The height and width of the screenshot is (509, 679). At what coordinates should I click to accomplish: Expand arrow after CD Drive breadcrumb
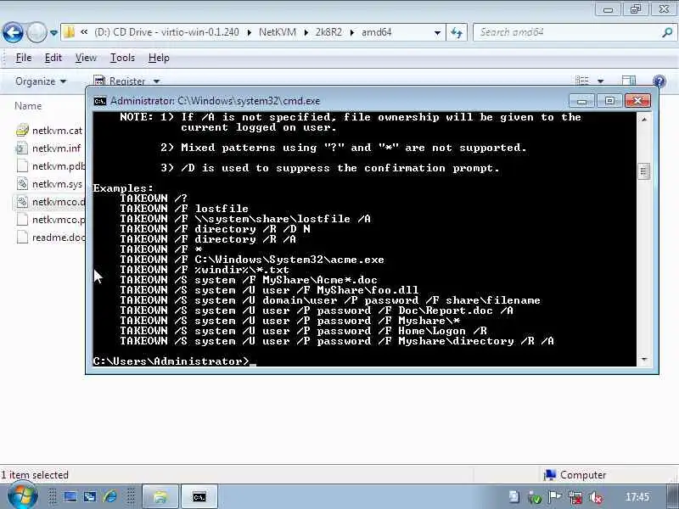click(249, 32)
